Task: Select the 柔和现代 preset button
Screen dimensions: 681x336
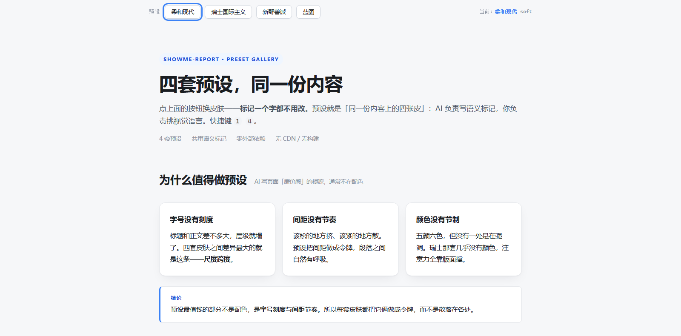Action: point(183,12)
